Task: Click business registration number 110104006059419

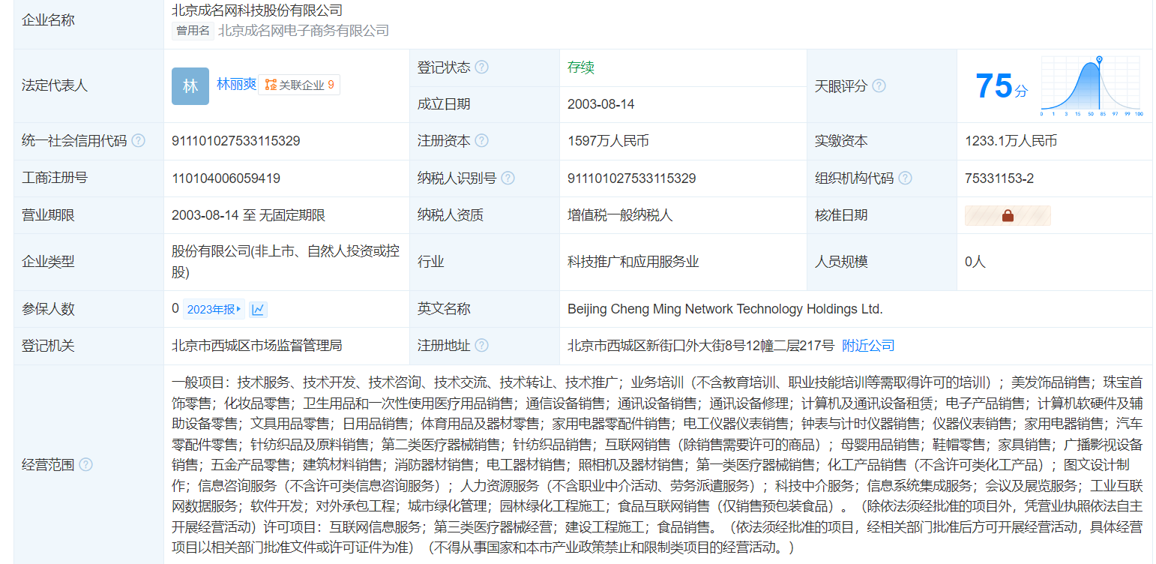Action: (226, 178)
